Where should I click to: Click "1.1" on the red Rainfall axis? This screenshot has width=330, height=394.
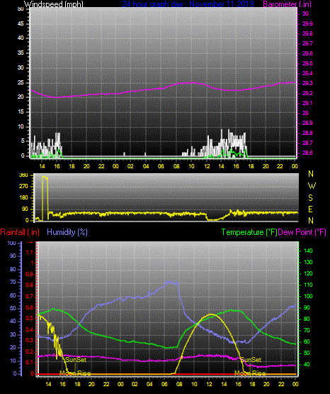[30, 252]
